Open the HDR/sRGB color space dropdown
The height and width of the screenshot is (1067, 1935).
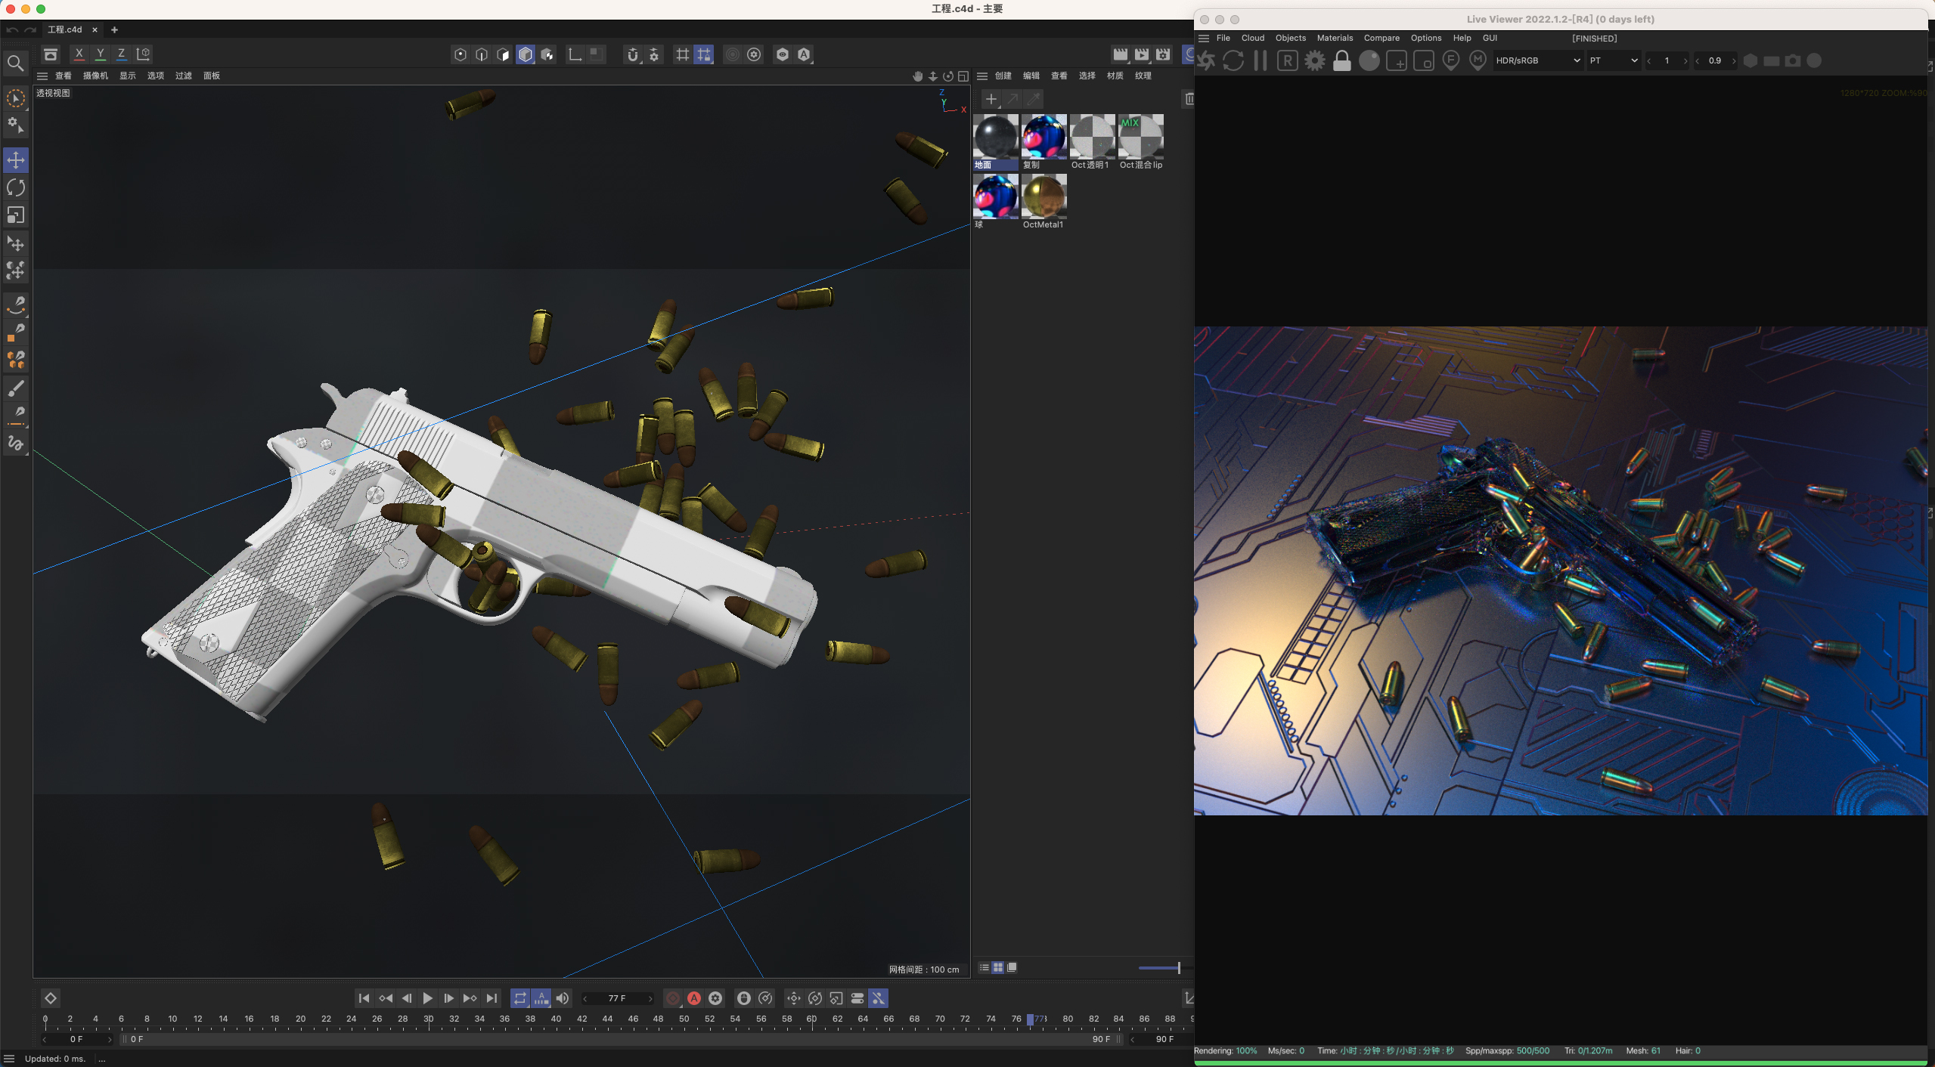(x=1538, y=60)
